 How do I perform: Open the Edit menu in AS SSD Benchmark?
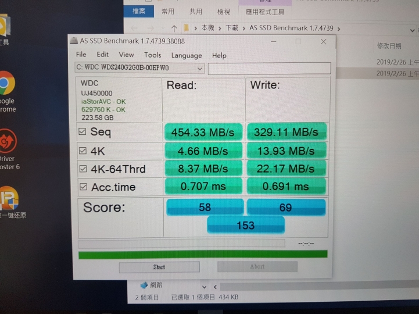(x=103, y=55)
